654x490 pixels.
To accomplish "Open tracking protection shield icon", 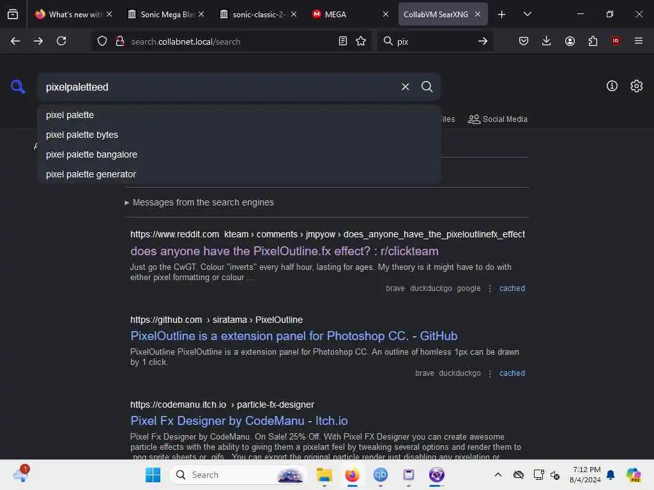I will tap(102, 41).
